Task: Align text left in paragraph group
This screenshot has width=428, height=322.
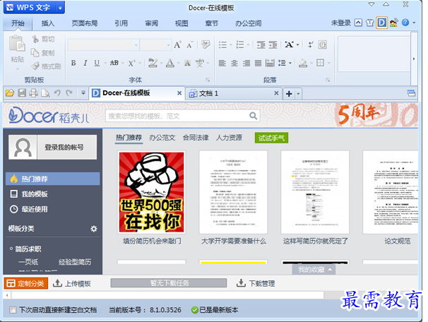Action: click(222, 63)
